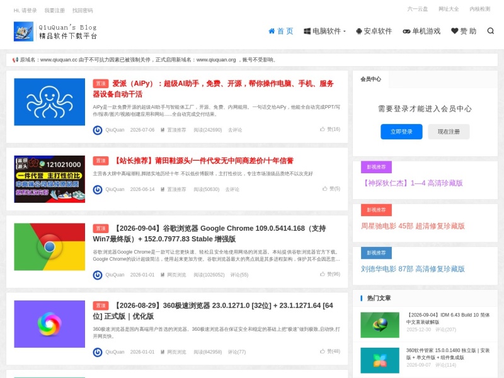Click 阅读(1026052) count on Chrome post
The height and width of the screenshot is (378, 504).
pyautogui.click(x=209, y=275)
